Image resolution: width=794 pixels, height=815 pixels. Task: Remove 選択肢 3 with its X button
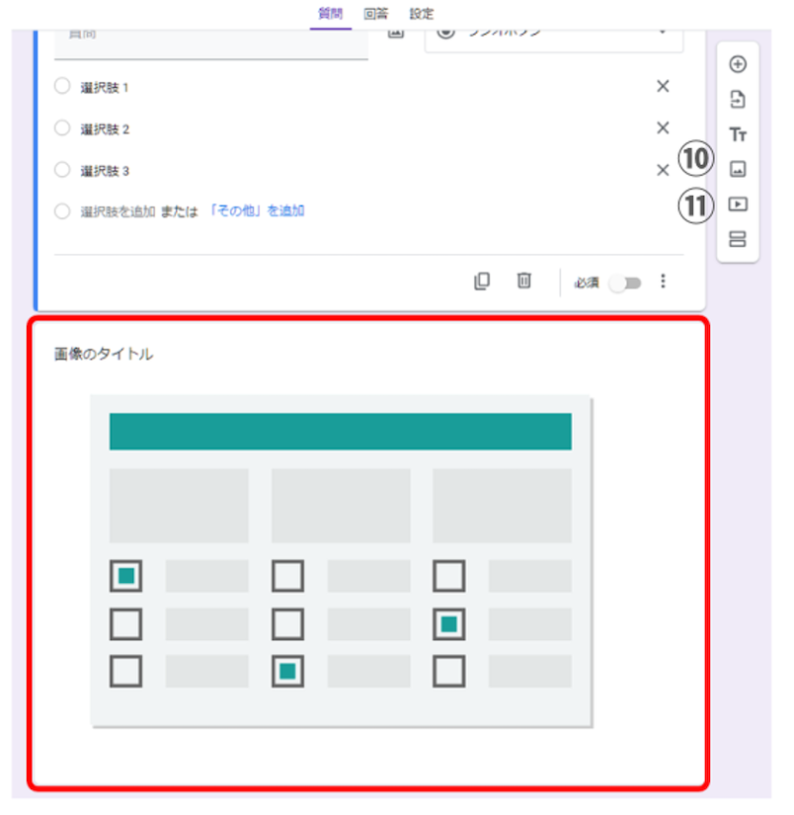point(662,169)
